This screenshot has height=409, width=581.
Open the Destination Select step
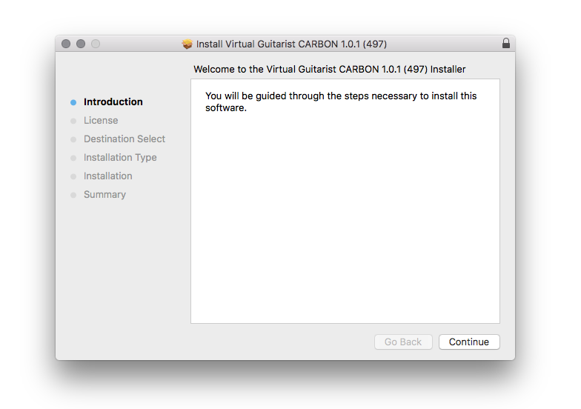coord(124,139)
